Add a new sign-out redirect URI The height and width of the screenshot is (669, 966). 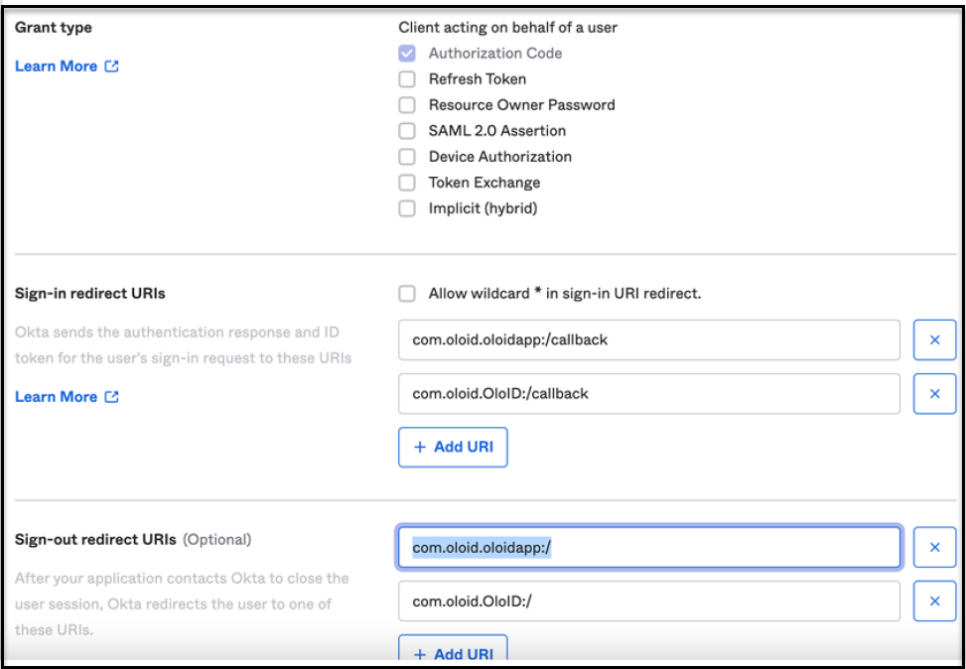tap(453, 650)
